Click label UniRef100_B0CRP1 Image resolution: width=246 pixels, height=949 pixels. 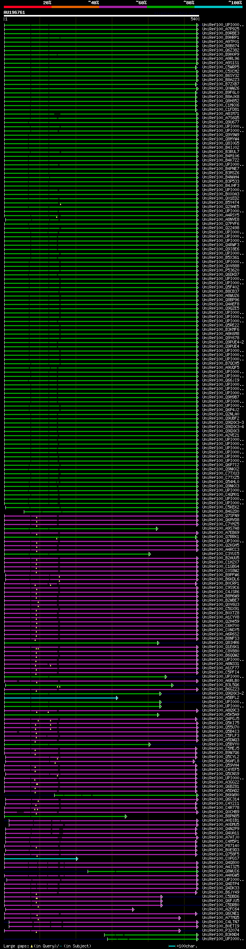click(221, 583)
